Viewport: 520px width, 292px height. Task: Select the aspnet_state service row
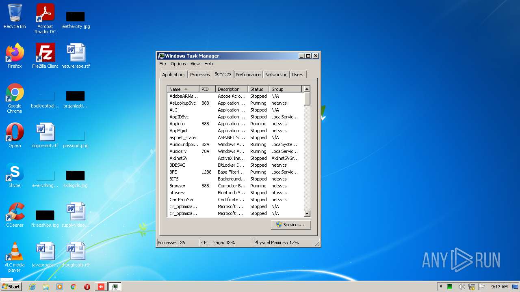[235, 137]
